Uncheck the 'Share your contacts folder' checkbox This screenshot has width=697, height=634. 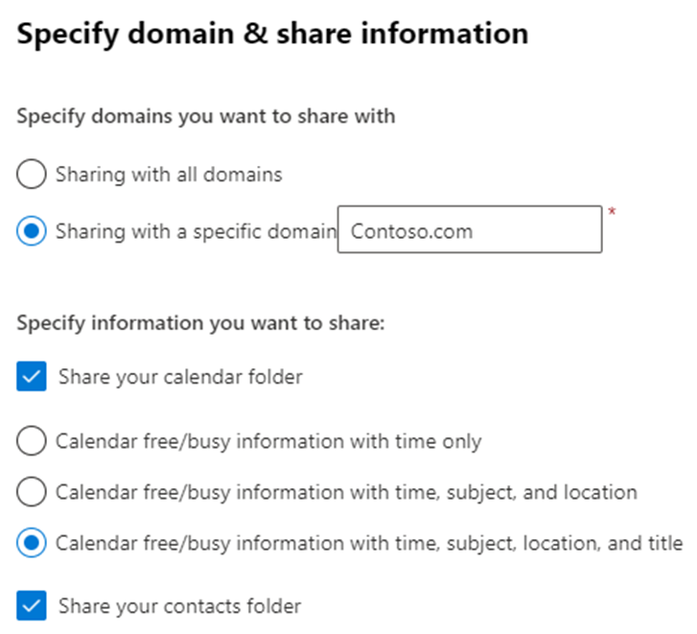point(31,605)
